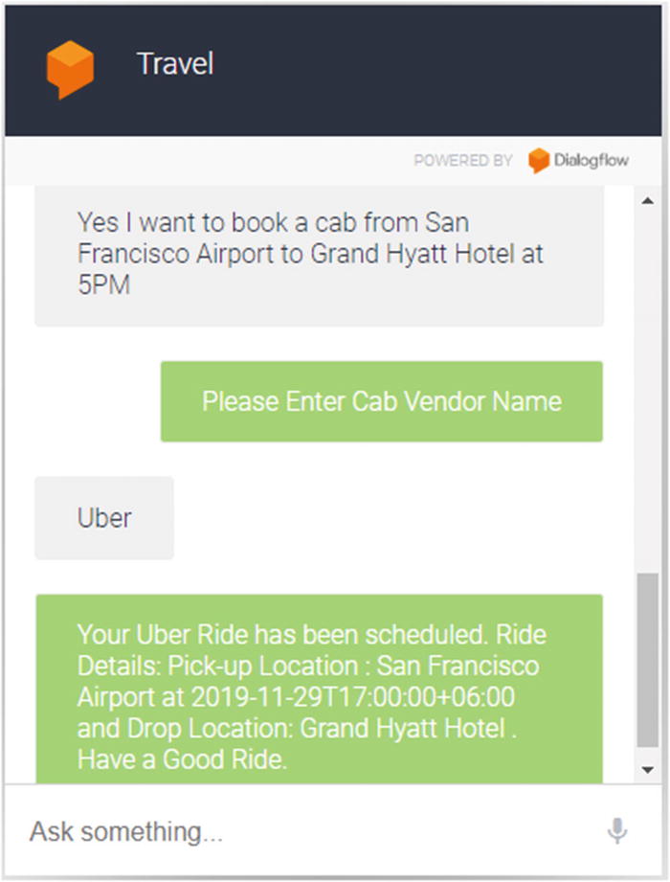Click the scroll up arrow in chat
Screen dimensions: 670x882
click(648, 201)
